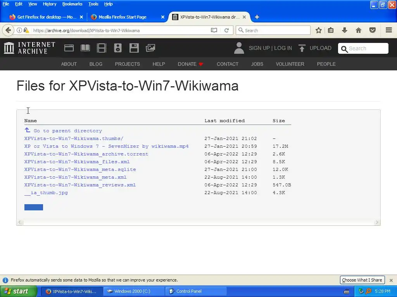Click tray magnifier icon beside the clock
This screenshot has width=397, height=297.
pos(368,291)
